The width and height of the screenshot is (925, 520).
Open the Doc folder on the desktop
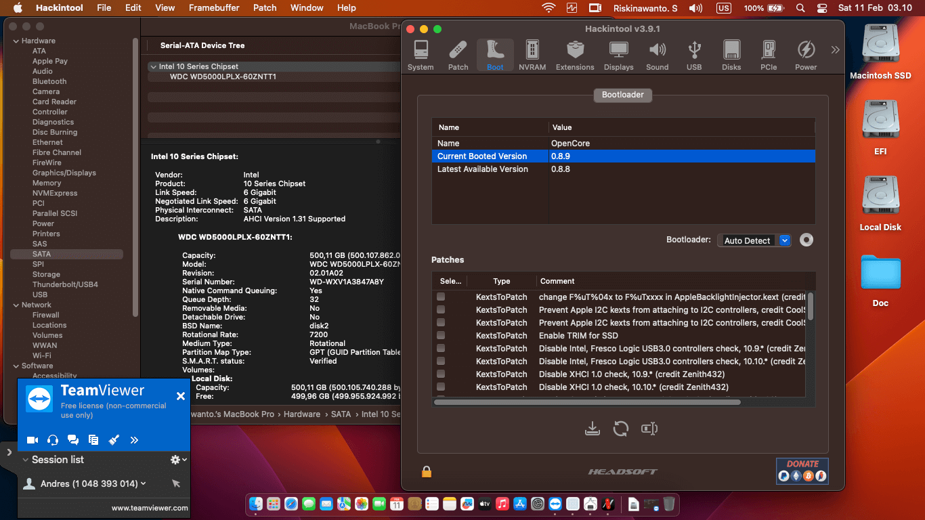click(880, 280)
